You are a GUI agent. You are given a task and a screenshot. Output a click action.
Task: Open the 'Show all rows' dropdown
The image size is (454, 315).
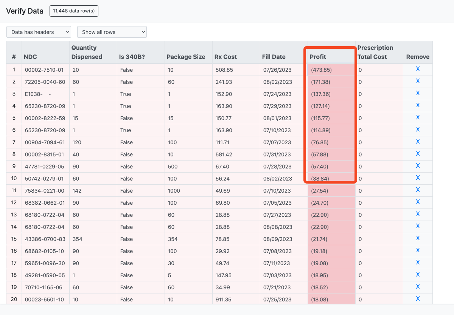pyautogui.click(x=112, y=32)
